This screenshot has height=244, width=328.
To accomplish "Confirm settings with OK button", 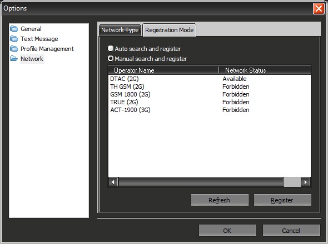I will (x=227, y=231).
